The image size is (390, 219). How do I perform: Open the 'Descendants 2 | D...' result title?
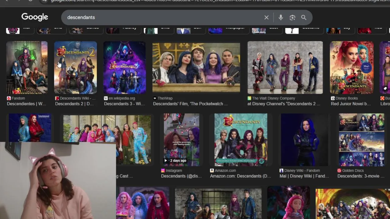click(74, 104)
